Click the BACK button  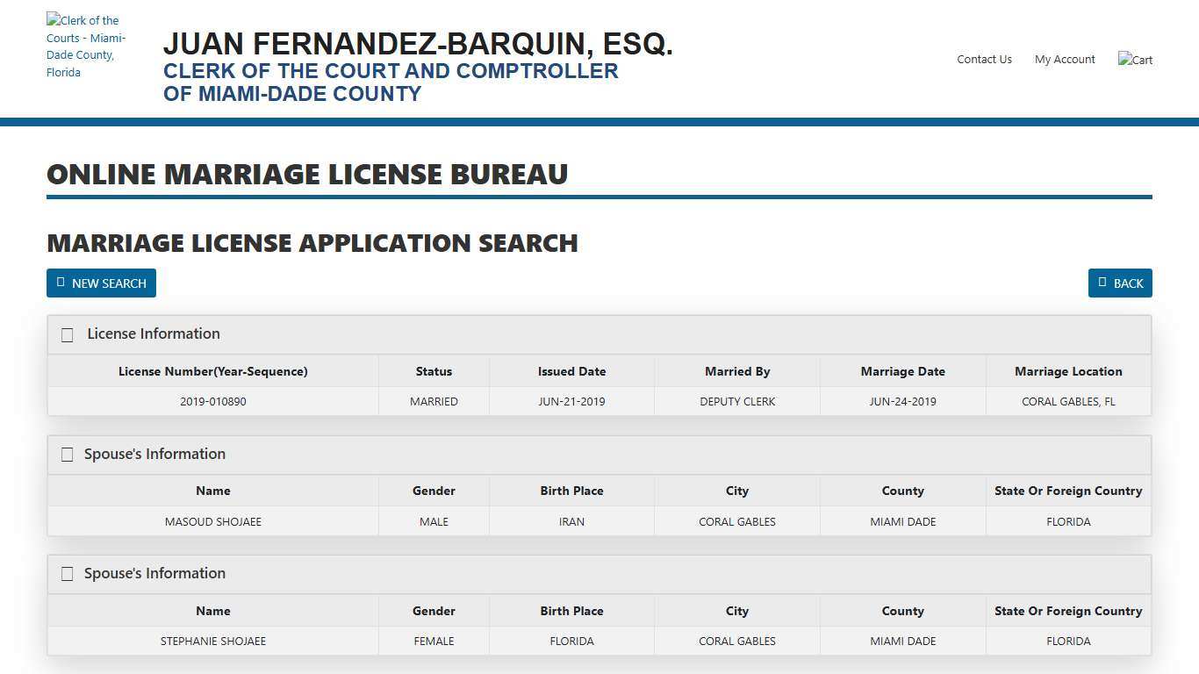(1120, 282)
